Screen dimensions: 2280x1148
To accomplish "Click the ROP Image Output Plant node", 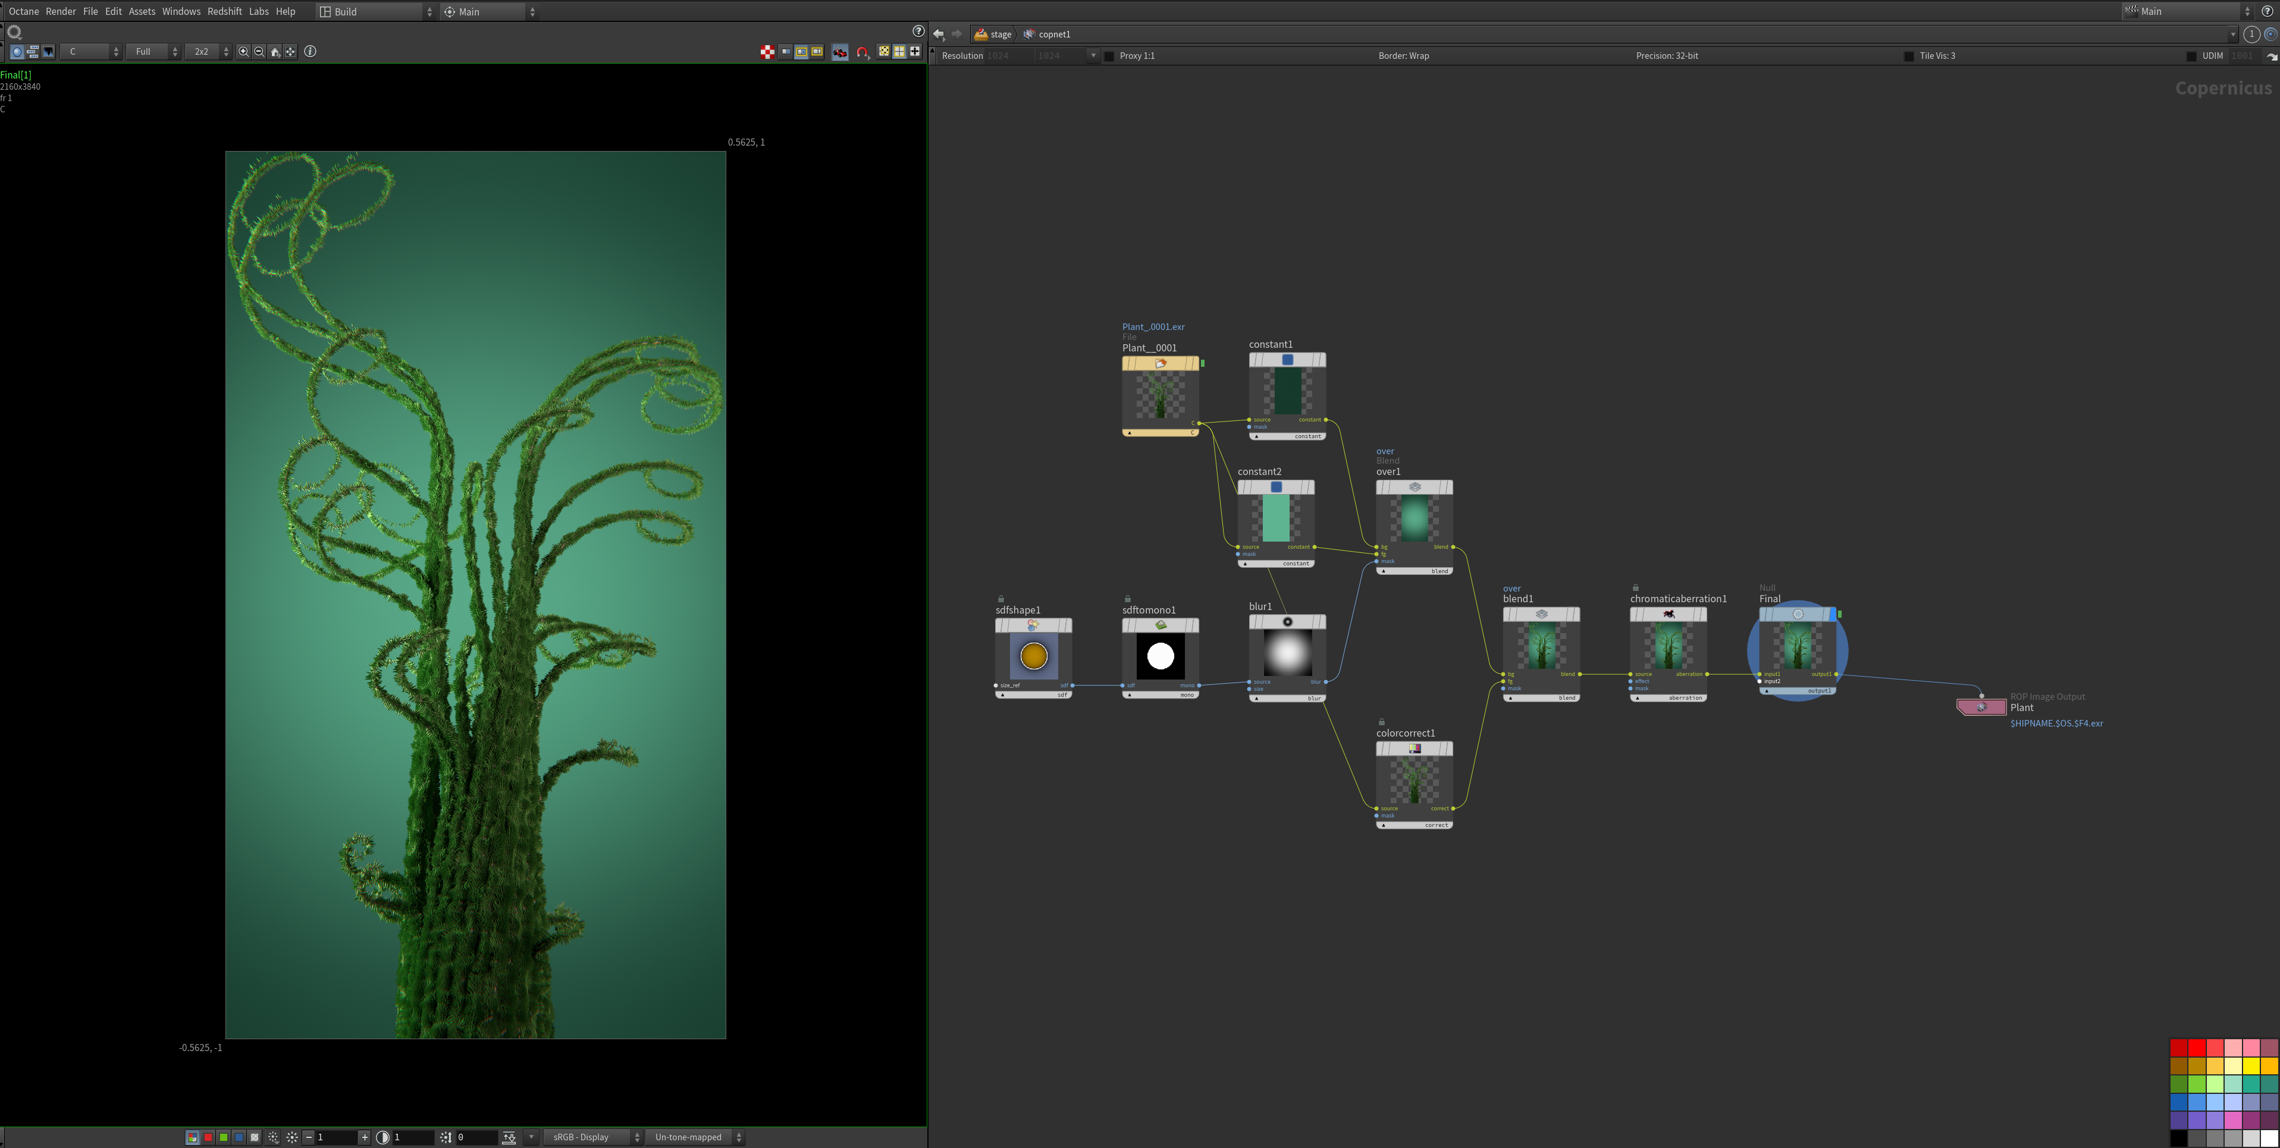I will click(1981, 707).
